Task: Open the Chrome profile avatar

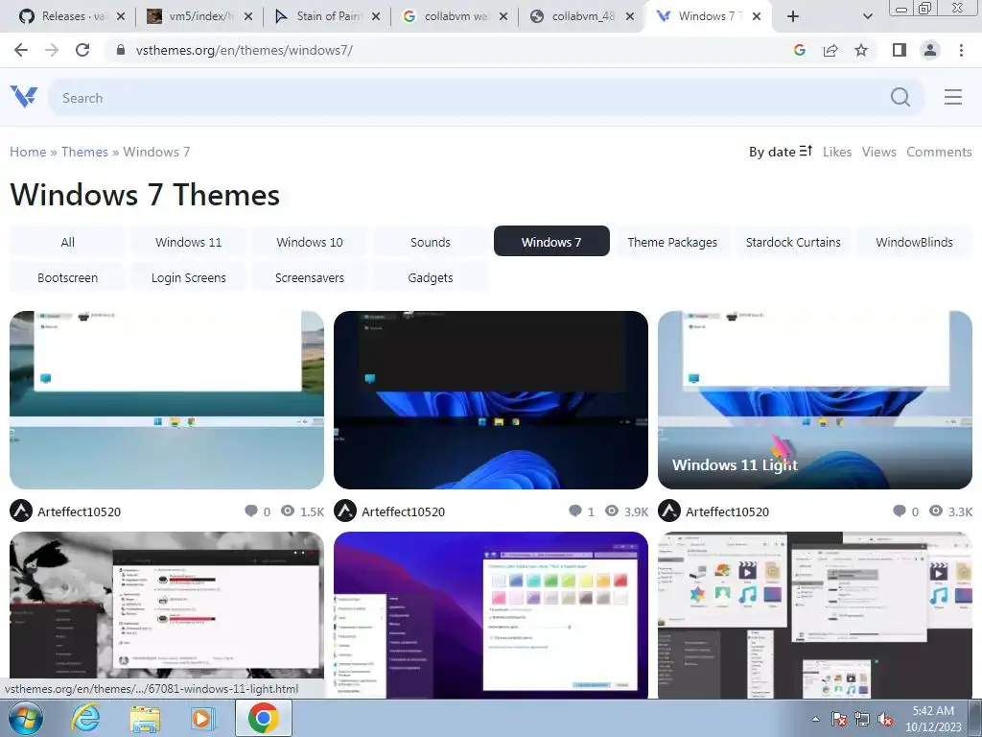Action: pos(930,50)
